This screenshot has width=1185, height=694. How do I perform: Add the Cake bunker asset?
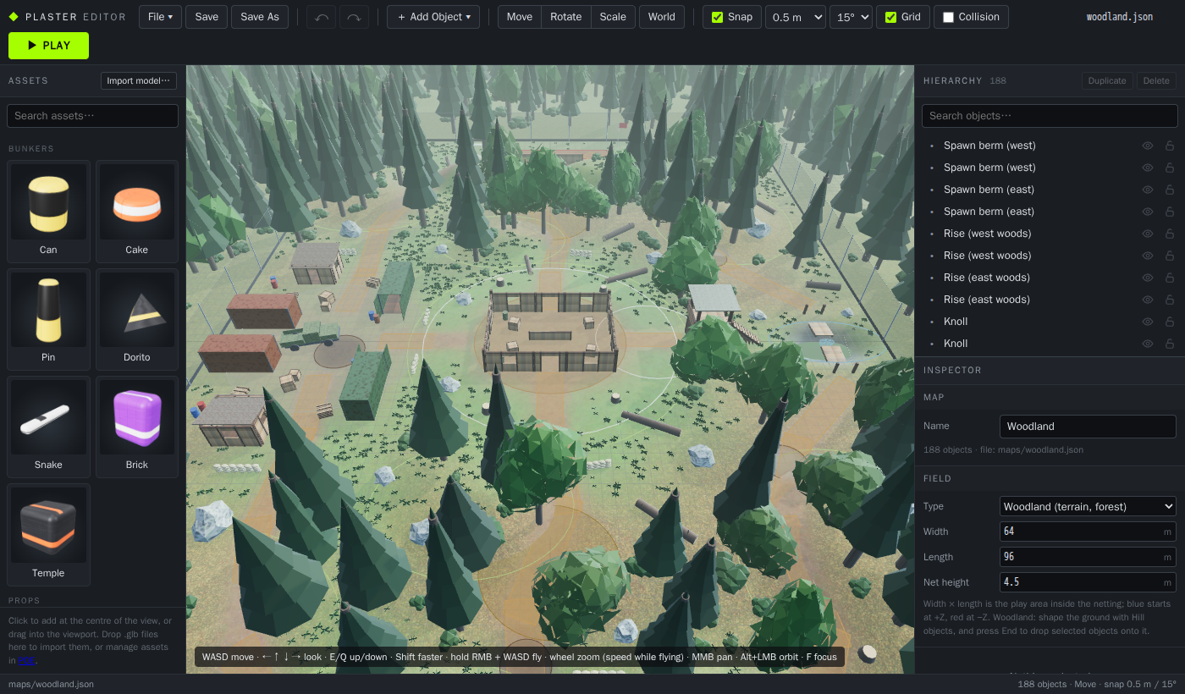[x=136, y=212]
